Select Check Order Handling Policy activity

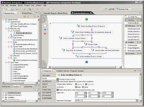click(x=92, y=32)
